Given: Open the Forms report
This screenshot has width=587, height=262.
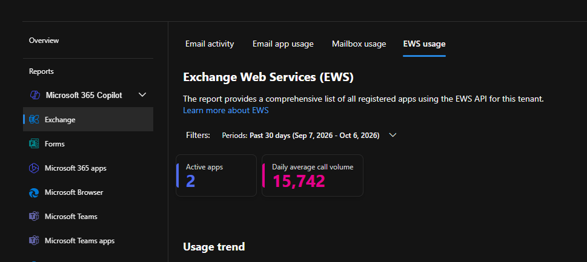Looking at the screenshot, I should tap(55, 144).
